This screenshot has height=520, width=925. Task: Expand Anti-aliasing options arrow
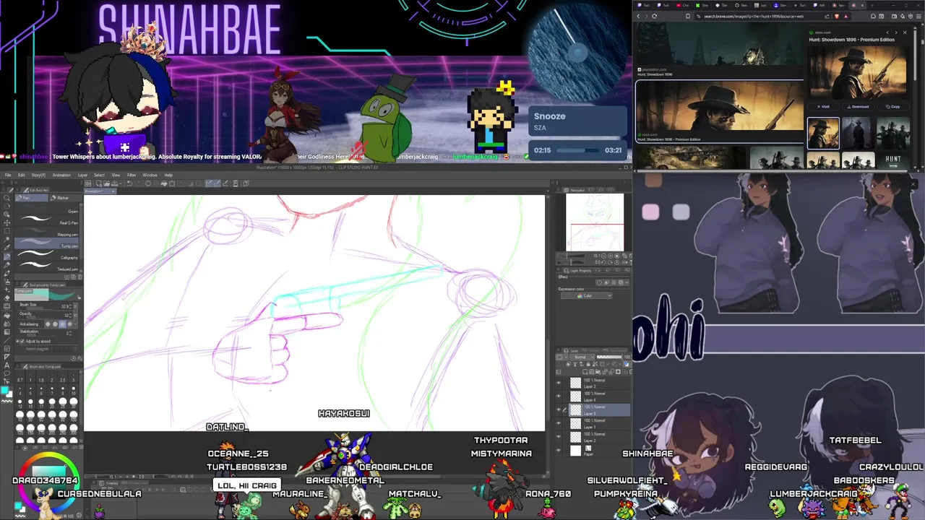(75, 324)
